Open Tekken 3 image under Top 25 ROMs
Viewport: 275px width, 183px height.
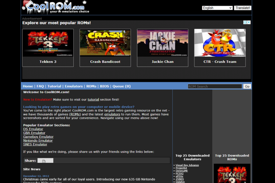(x=232, y=174)
